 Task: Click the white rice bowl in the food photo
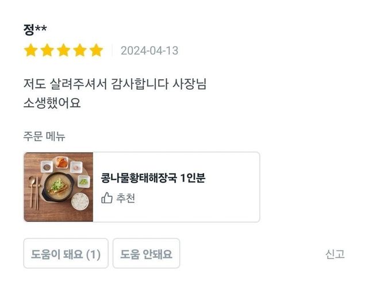[80, 201]
